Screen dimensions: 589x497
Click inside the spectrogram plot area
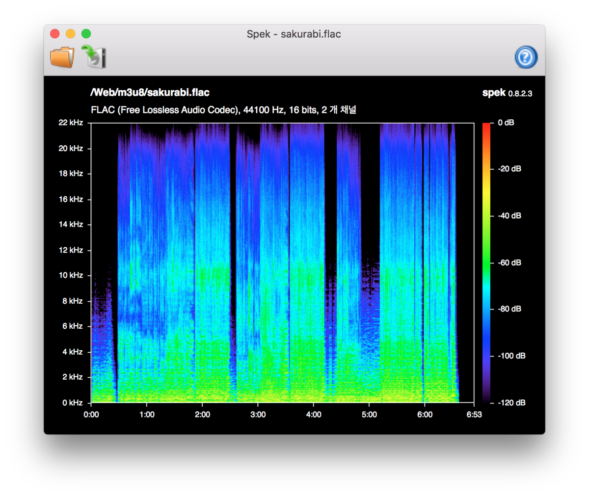(x=282, y=262)
